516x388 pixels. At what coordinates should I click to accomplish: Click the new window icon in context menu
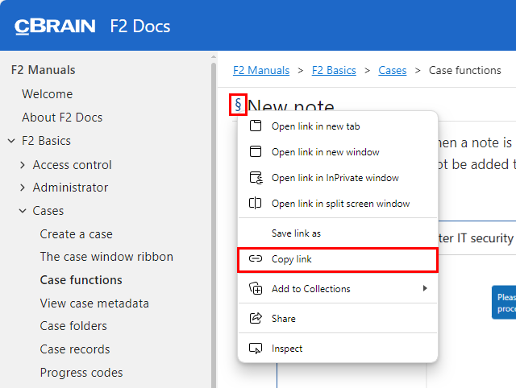pos(256,151)
